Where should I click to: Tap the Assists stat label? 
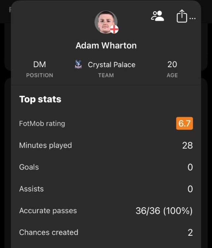tap(31, 189)
